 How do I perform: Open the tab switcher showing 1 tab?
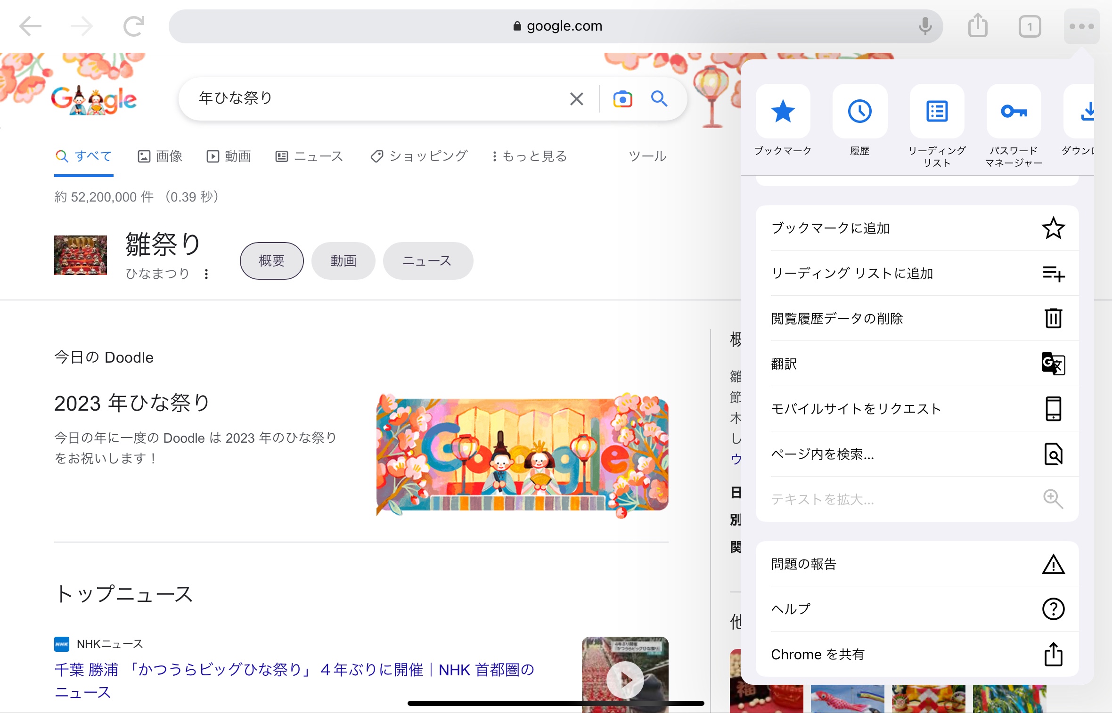point(1030,26)
